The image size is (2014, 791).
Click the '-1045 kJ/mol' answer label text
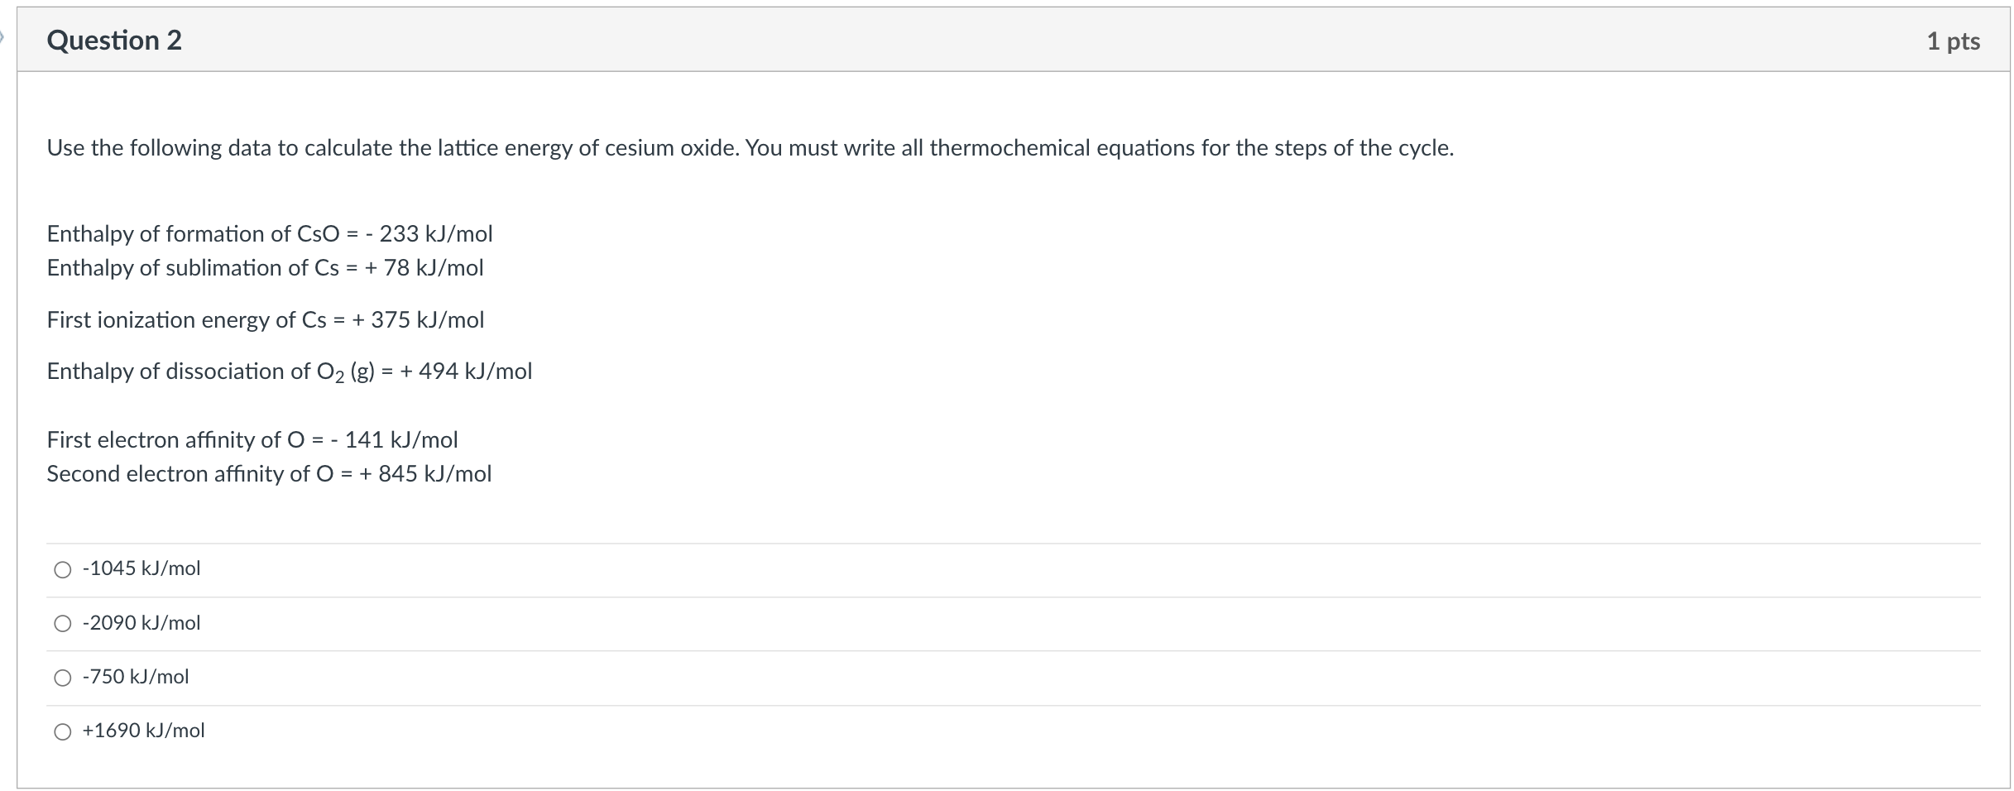(141, 568)
